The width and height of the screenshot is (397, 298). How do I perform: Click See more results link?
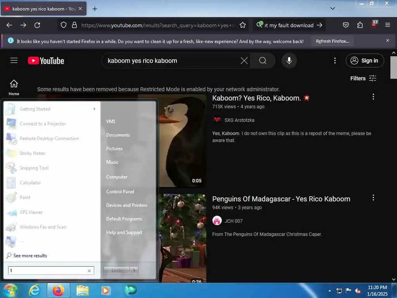coord(30,255)
